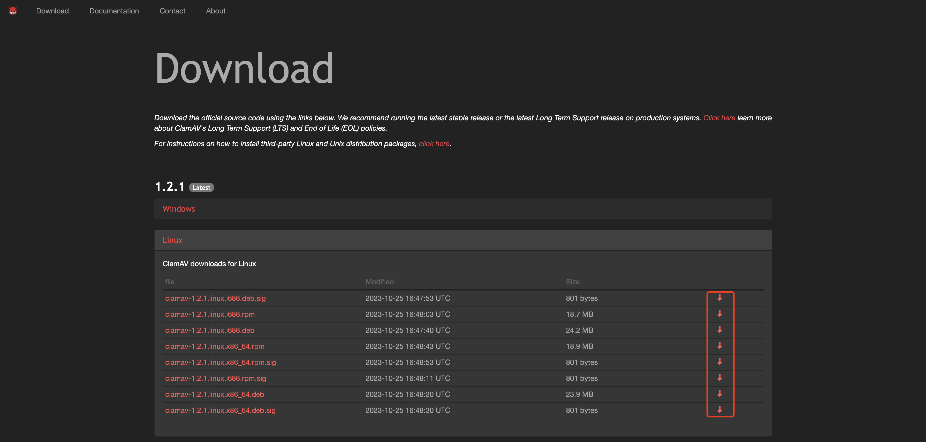Expand the Windows downloads section

click(x=179, y=209)
